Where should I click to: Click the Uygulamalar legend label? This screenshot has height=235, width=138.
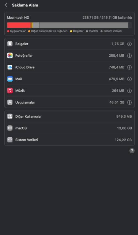(18, 31)
